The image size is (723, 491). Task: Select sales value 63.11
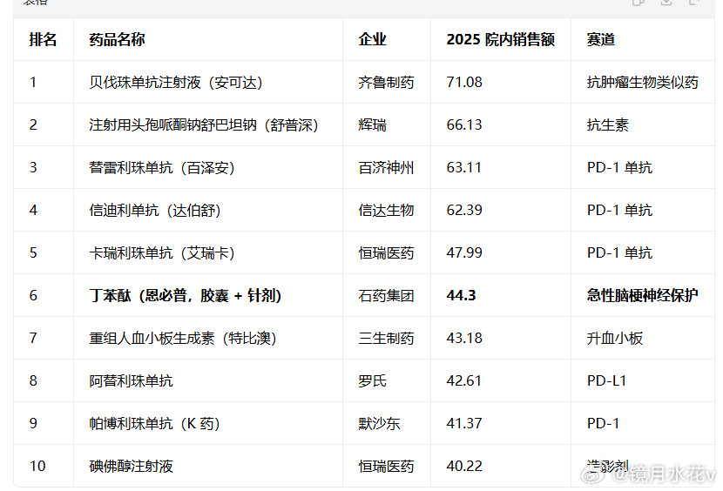coord(464,168)
